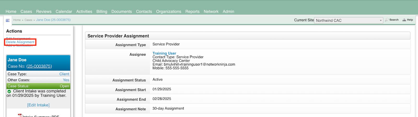
Task: Click the Active assignment status value
Action: coord(158,80)
